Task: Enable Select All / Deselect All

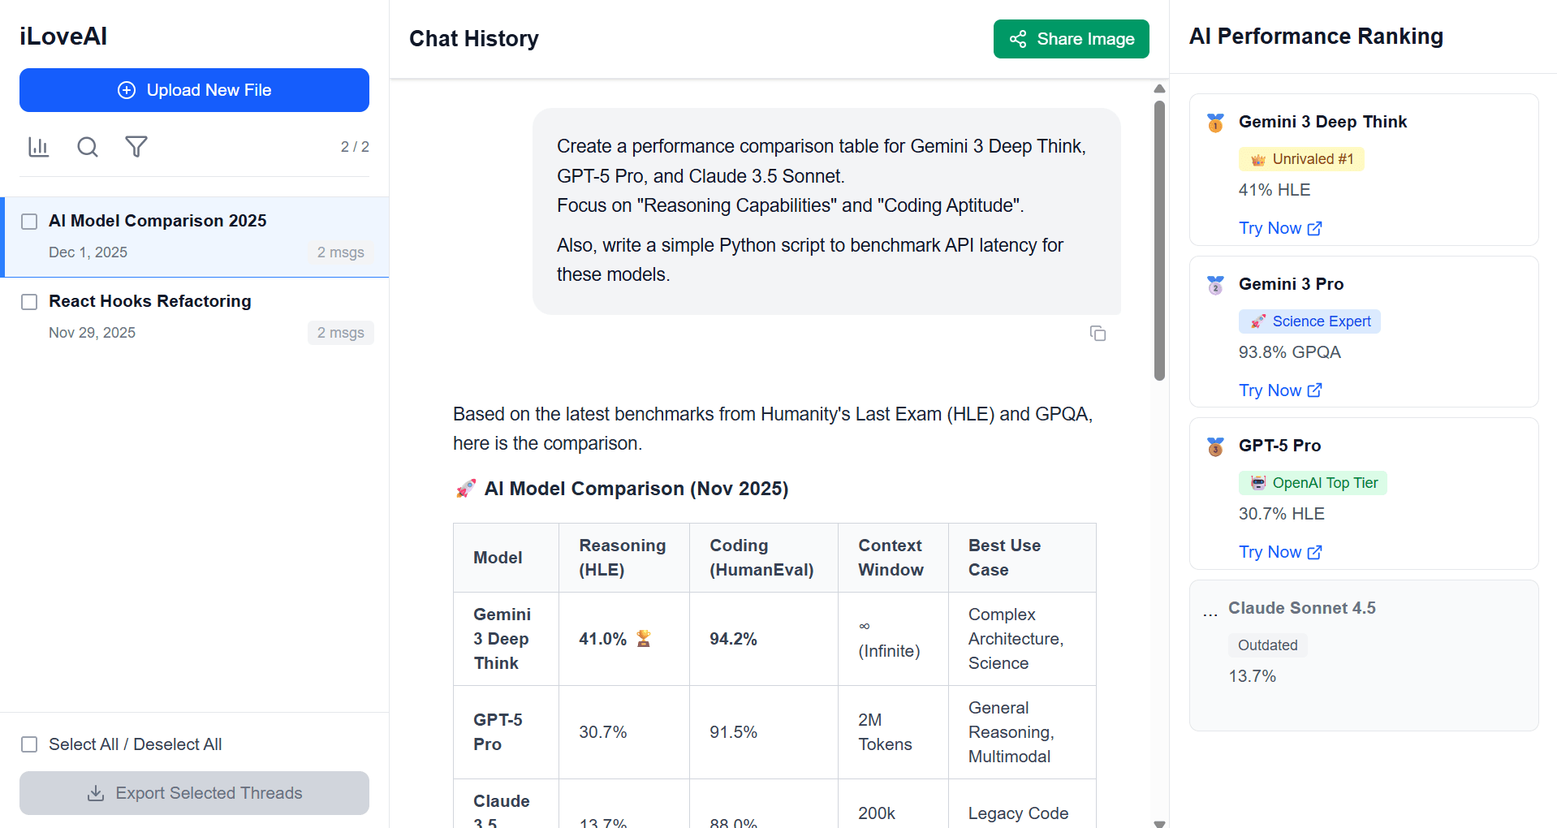Action: 29,744
